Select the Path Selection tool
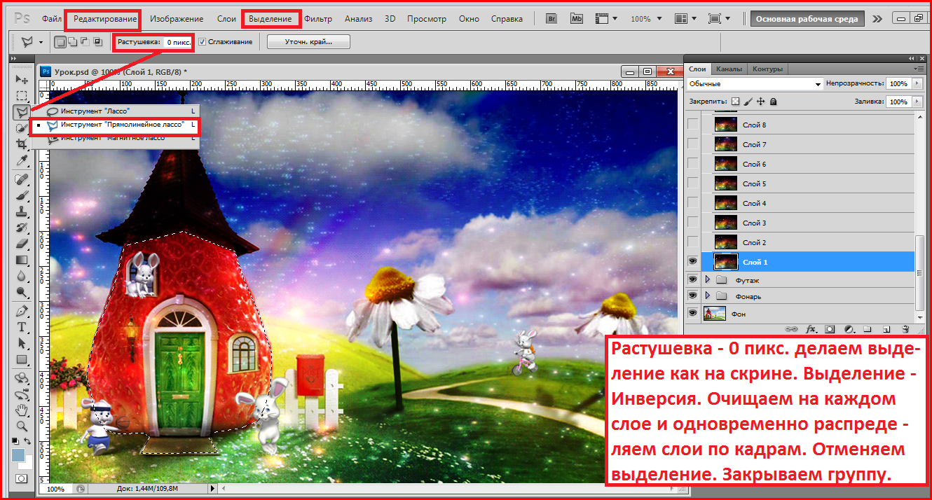 click(x=22, y=343)
